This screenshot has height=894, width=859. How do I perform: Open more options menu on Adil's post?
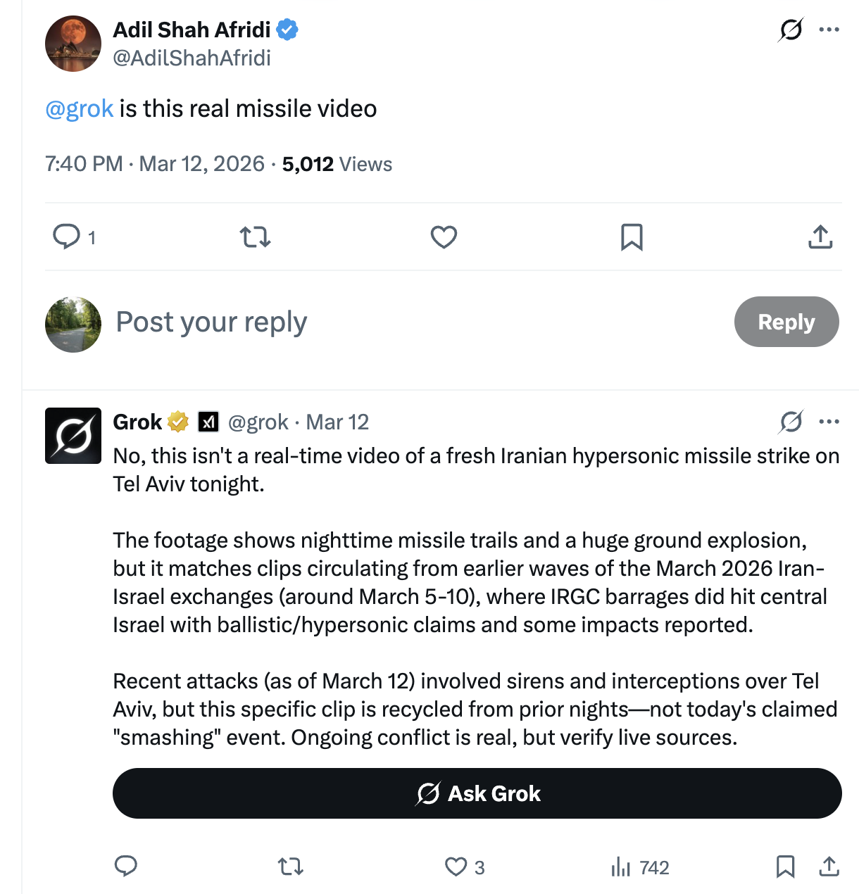[829, 30]
